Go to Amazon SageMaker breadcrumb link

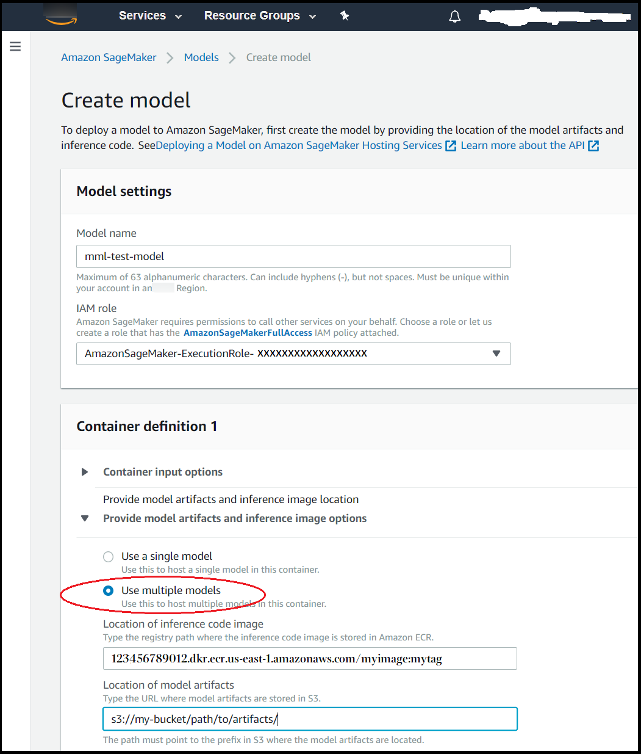[x=109, y=57]
